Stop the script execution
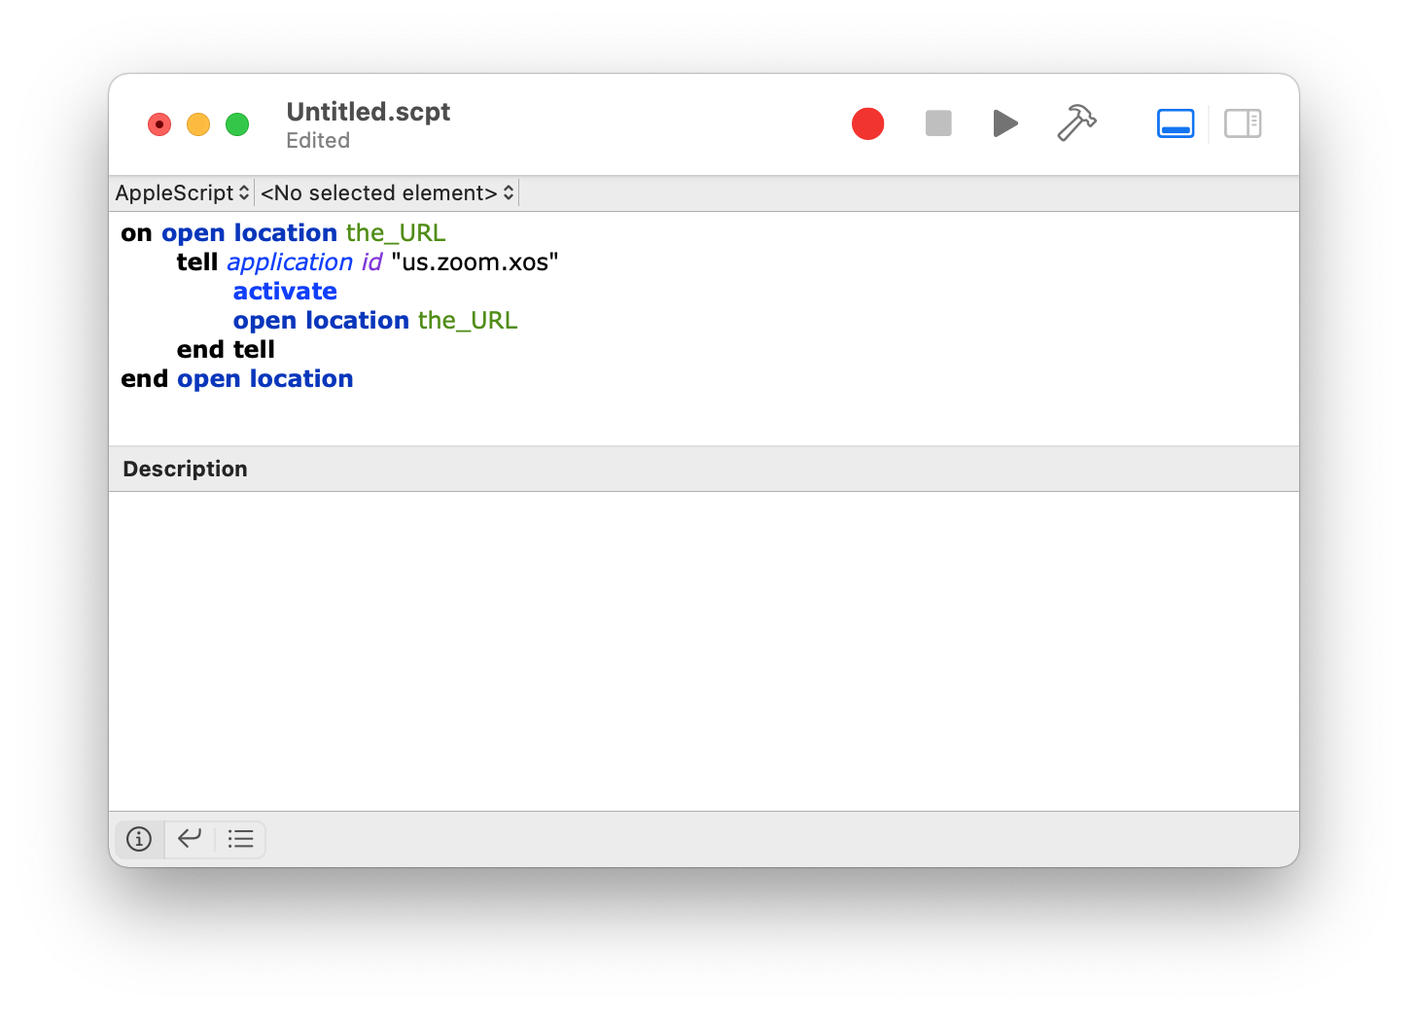Viewport: 1408px width, 1011px height. 936,123
